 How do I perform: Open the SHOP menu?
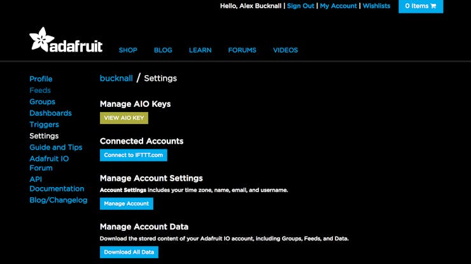[128, 50]
